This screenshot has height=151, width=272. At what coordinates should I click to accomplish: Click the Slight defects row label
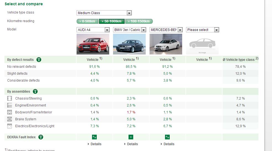(x=17, y=74)
